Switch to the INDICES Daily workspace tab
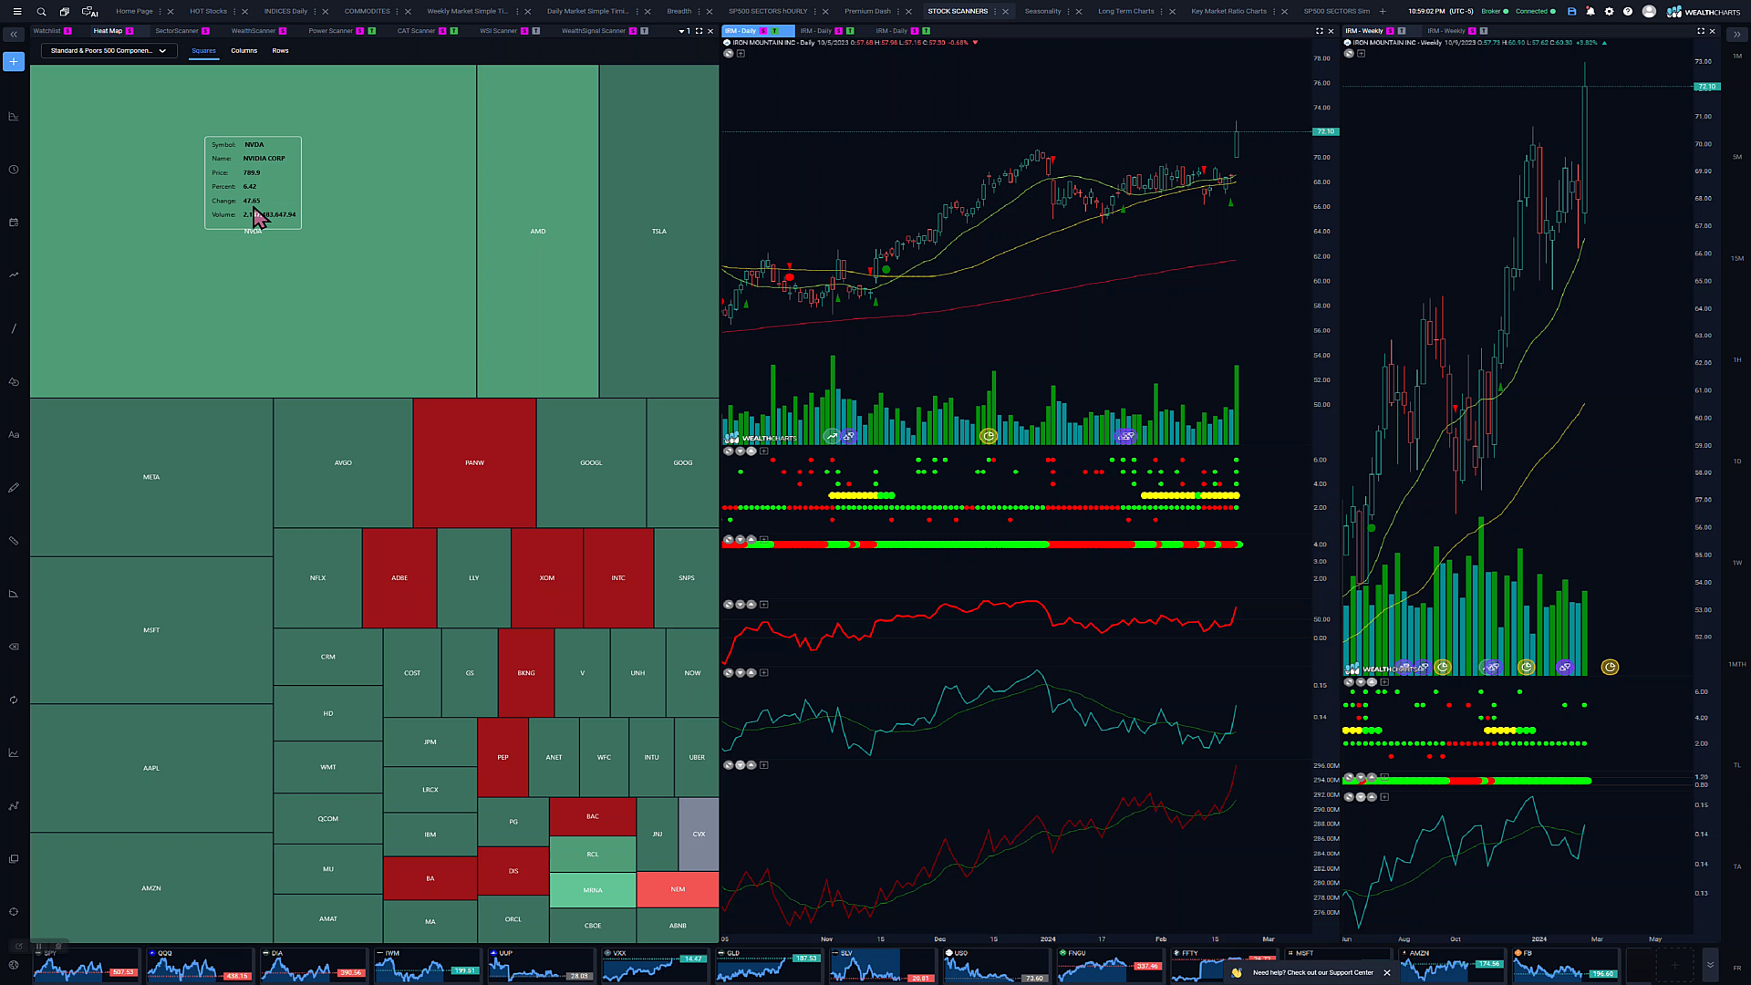 tap(285, 12)
